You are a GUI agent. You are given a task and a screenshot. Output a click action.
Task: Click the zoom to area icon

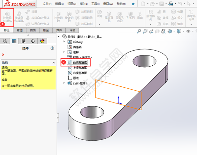[x=145, y=31]
